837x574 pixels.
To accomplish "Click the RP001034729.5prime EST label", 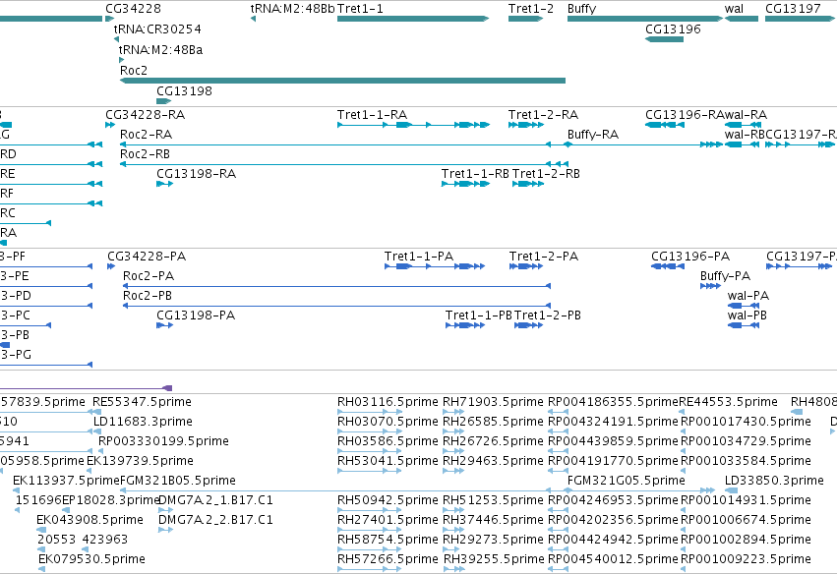I will tap(746, 441).
